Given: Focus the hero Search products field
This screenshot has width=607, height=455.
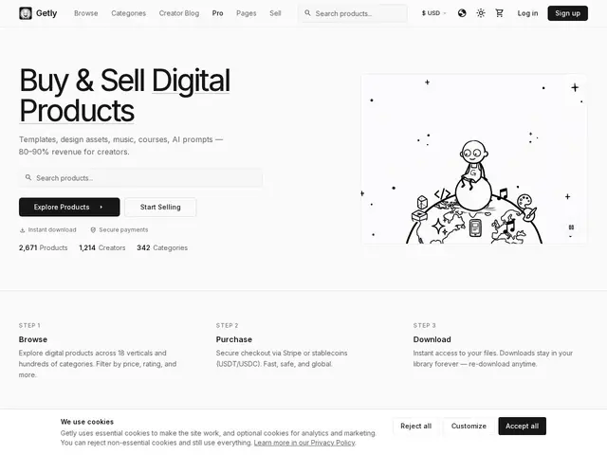Looking at the screenshot, I should point(141,178).
